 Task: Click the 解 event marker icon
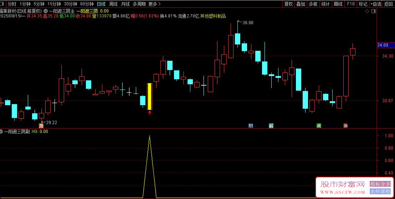coord(271,126)
